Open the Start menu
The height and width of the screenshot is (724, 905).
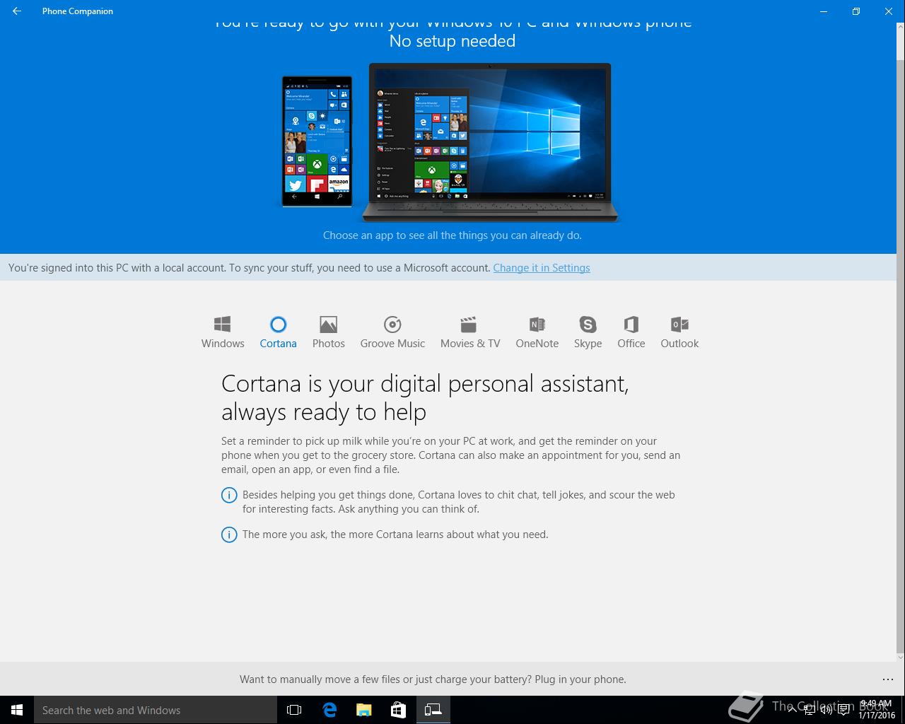17,710
